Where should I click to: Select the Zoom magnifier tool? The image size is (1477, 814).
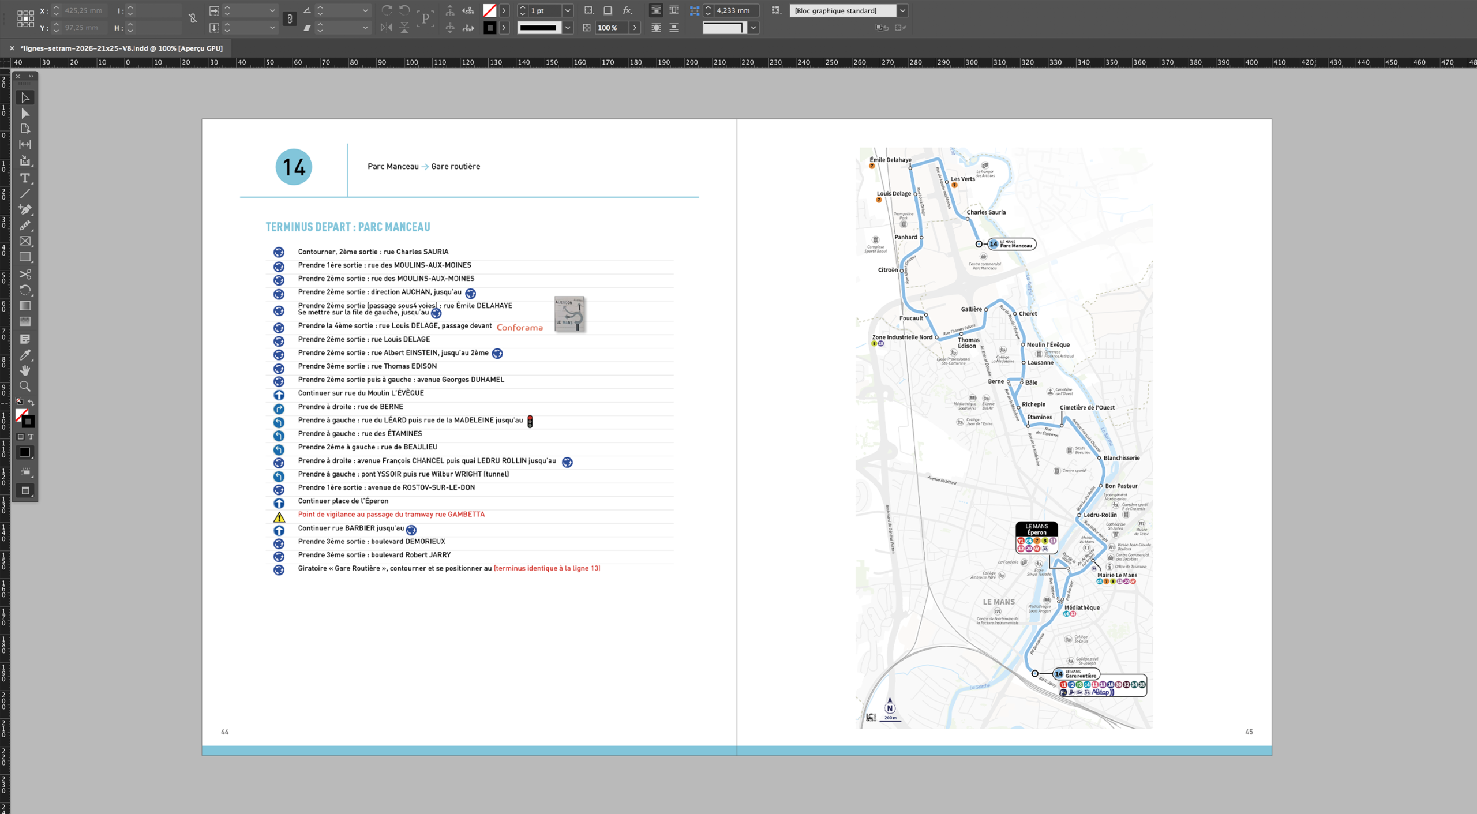point(25,387)
